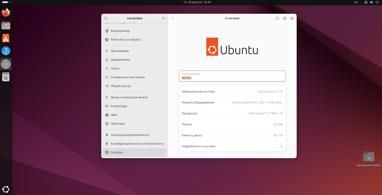382x195 pixels.
Task: Click the Процессор label
Action: click(189, 113)
